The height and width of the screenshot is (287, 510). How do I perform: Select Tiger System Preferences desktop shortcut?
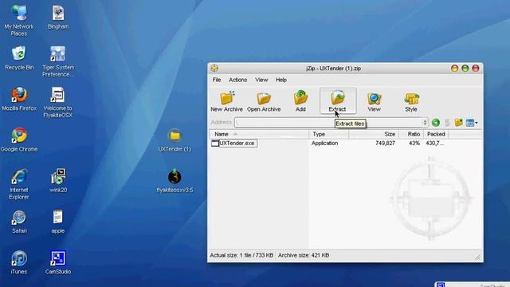click(x=58, y=61)
